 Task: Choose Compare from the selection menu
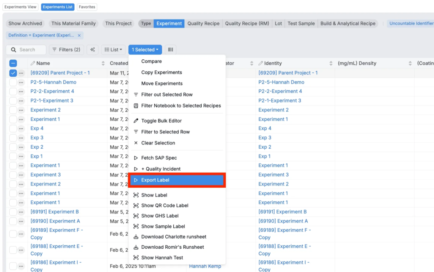[x=177, y=61]
